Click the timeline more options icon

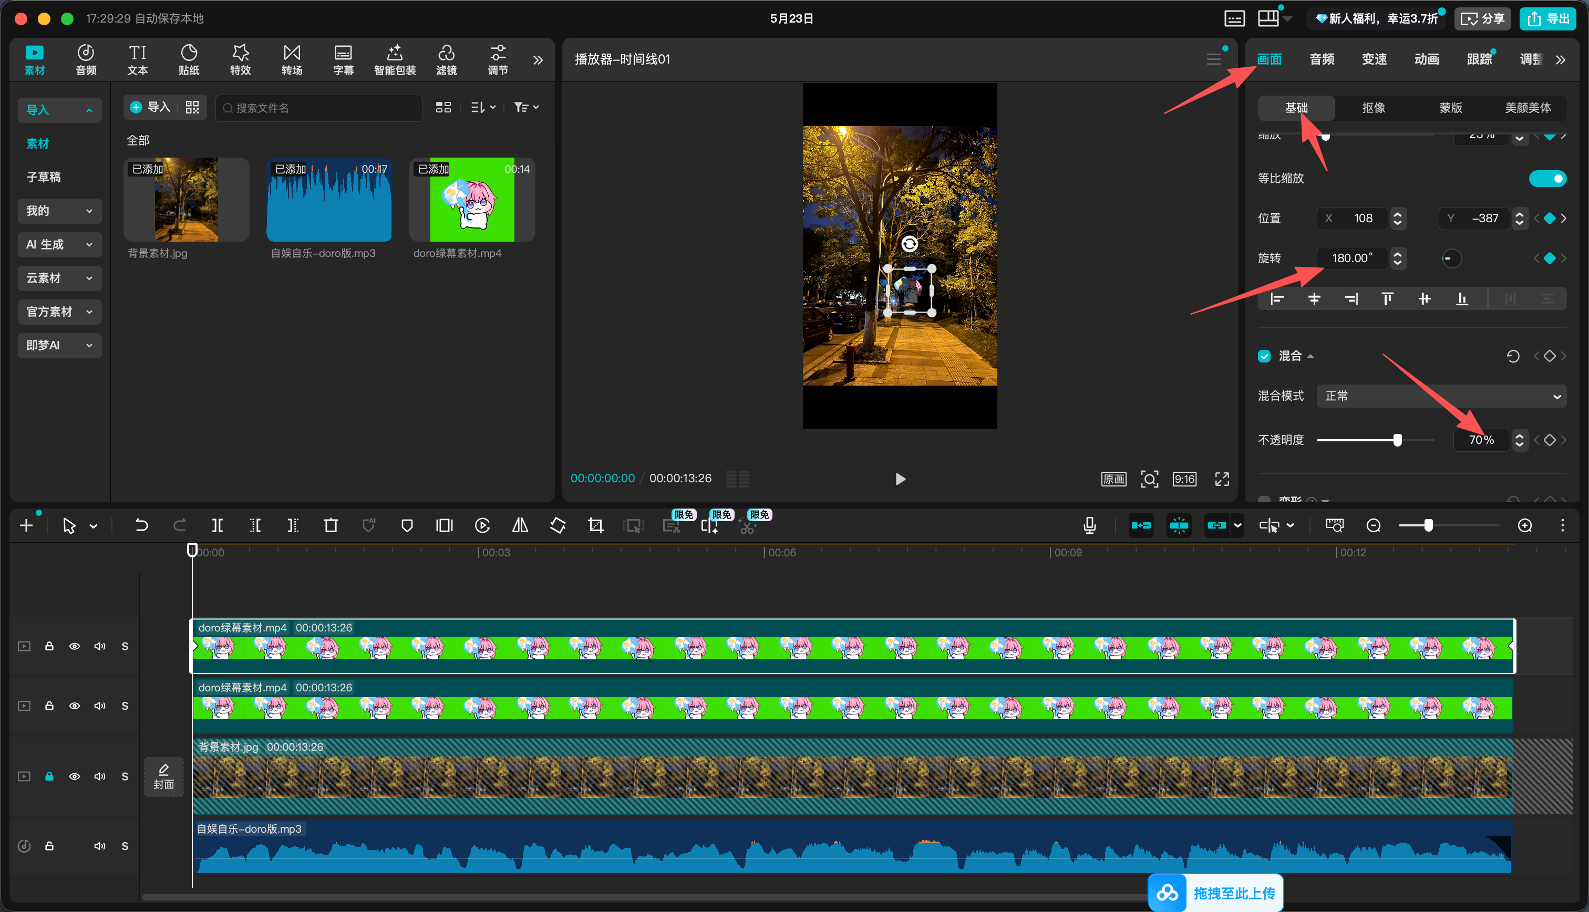pos(1563,525)
